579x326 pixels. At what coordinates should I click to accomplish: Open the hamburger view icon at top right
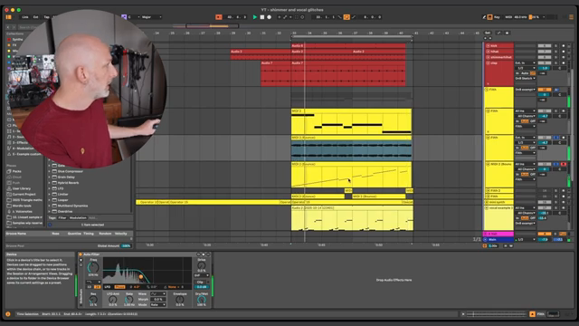pos(571,17)
